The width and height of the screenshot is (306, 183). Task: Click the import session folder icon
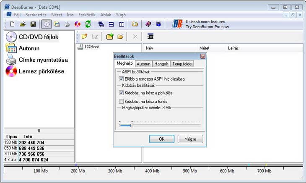click(84, 37)
